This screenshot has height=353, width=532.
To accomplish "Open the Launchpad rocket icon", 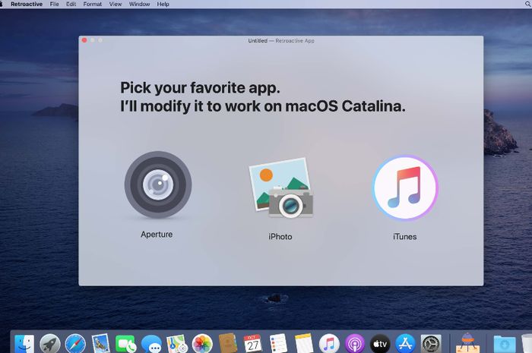I will 50,344.
